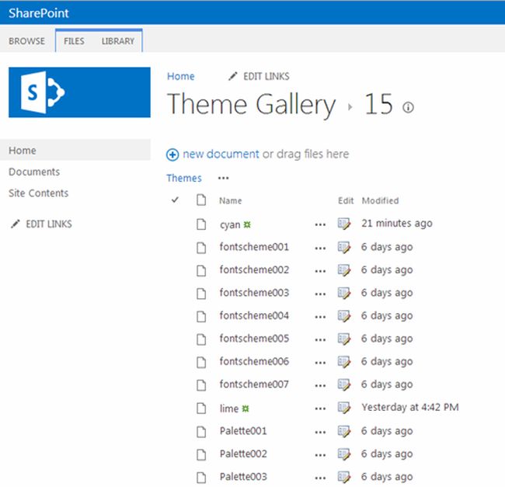Open the Palette001 file

point(243,430)
